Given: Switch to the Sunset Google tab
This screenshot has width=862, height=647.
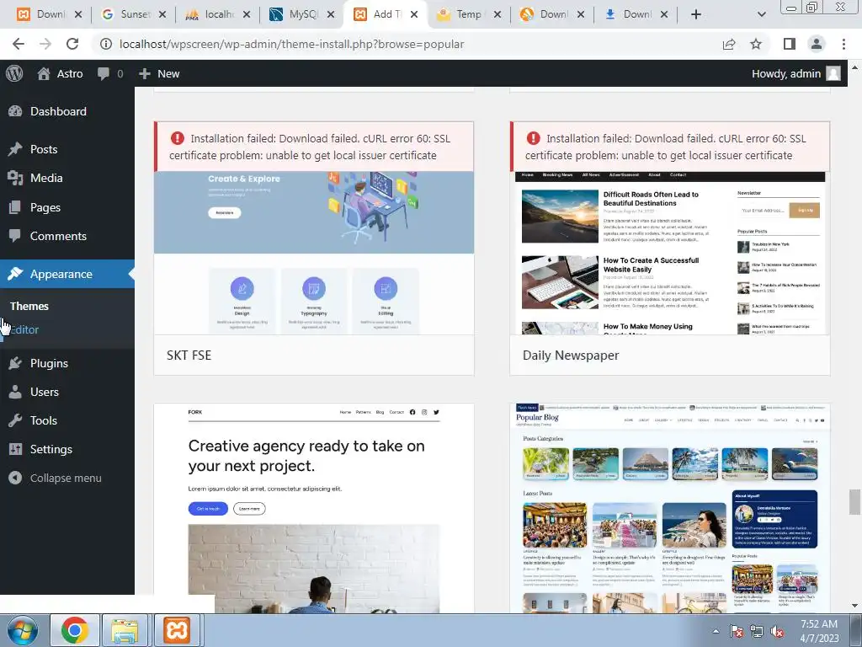Looking at the screenshot, I should 135,14.
